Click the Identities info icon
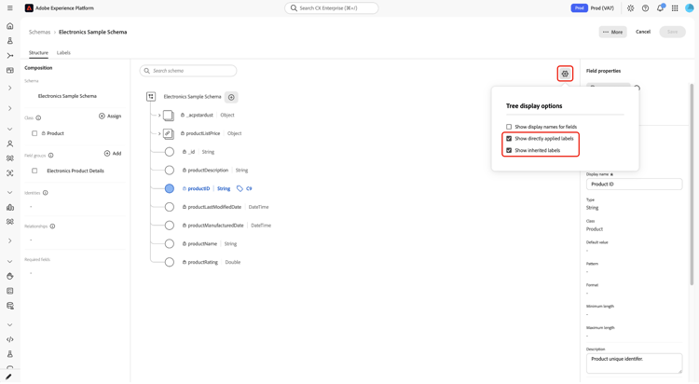 (45, 193)
